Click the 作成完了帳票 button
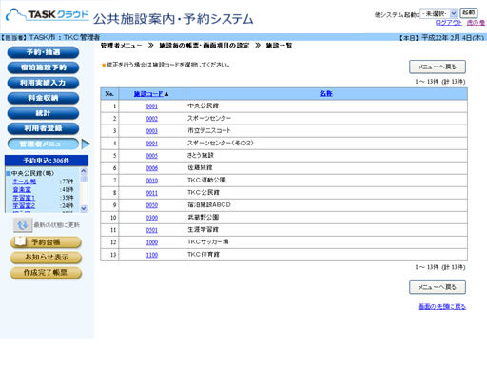The width and height of the screenshot is (487, 365). [x=46, y=273]
